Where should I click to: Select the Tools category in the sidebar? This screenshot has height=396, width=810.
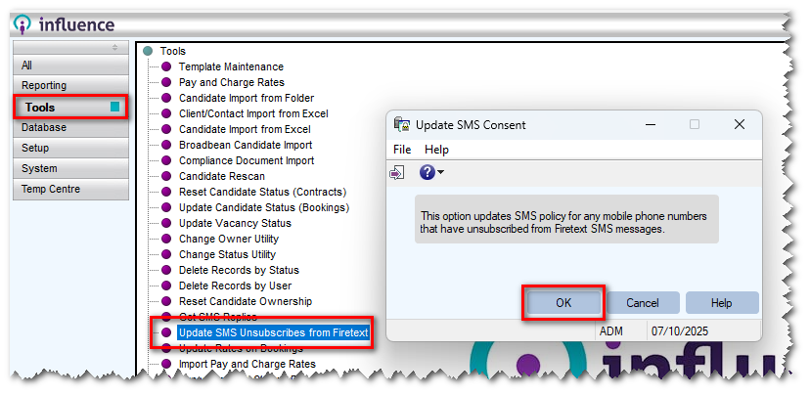point(70,107)
